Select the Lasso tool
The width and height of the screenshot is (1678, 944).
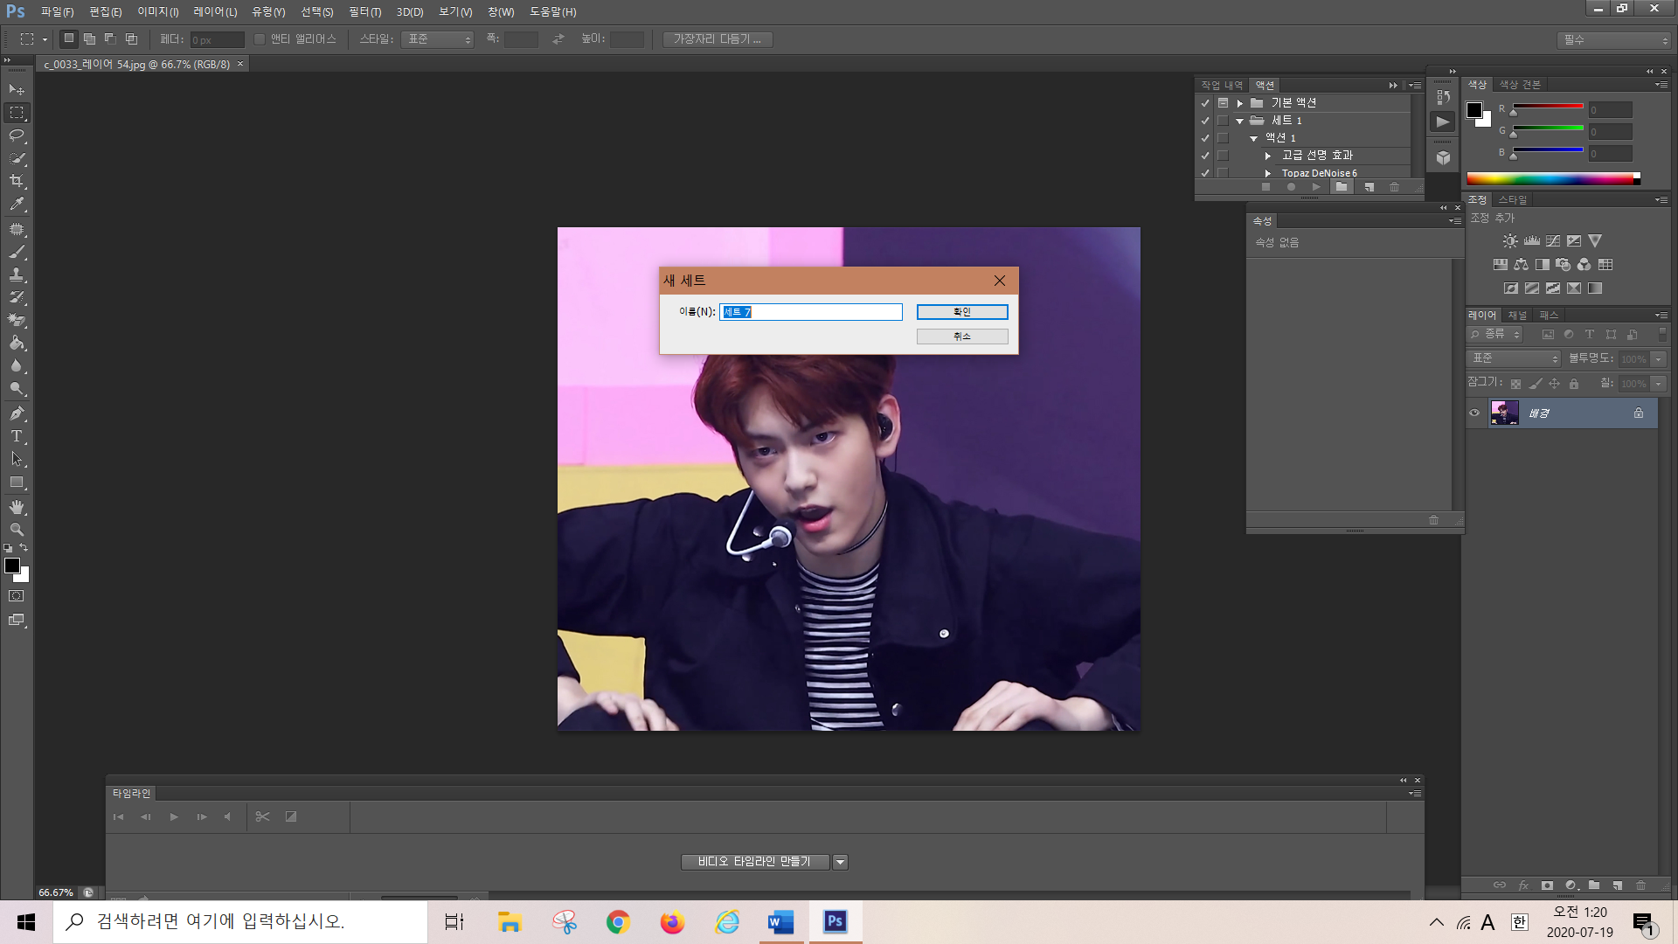[17, 135]
